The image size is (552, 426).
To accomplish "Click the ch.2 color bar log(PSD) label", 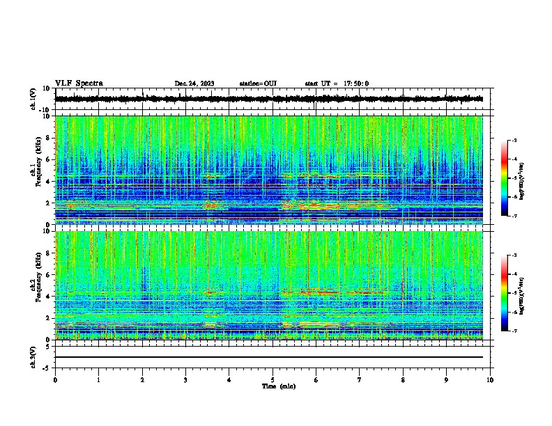I will [521, 296].
